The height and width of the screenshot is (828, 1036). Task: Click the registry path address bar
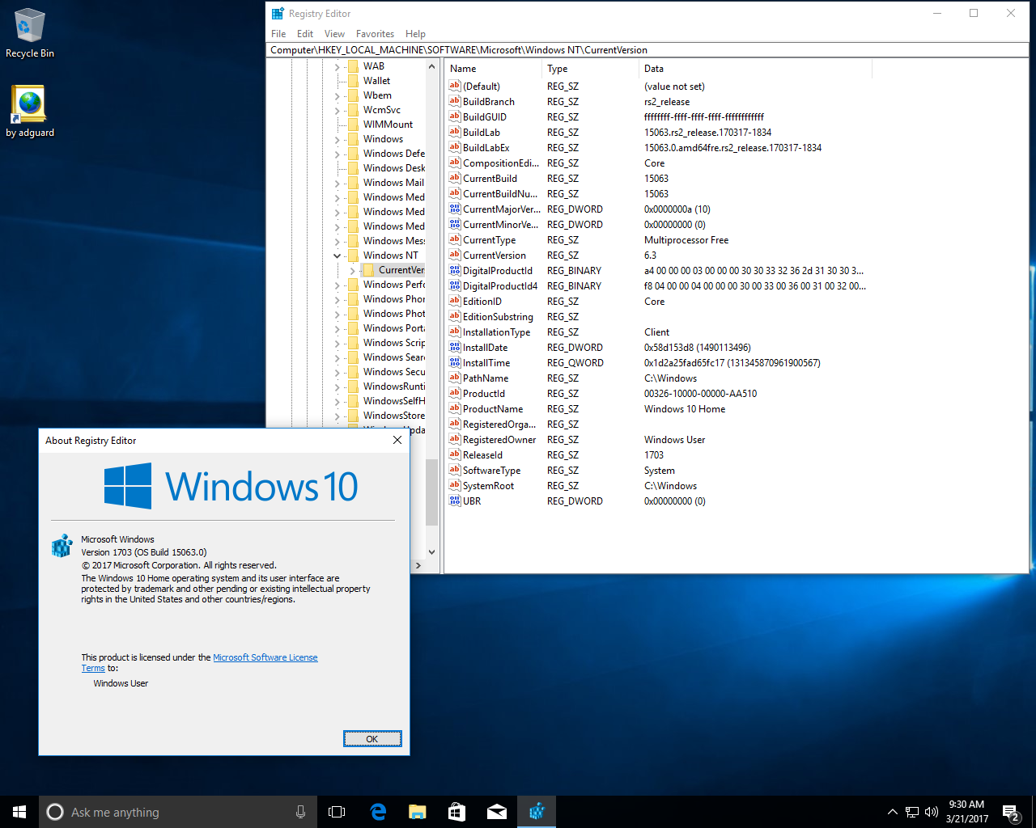click(x=647, y=50)
